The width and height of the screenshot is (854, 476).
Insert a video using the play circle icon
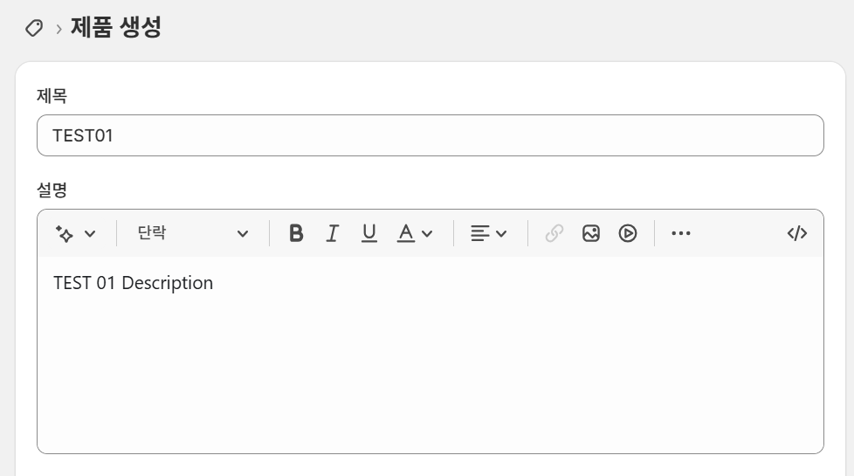628,233
